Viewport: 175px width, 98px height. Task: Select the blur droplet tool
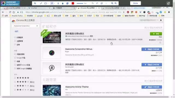click(63, 3)
